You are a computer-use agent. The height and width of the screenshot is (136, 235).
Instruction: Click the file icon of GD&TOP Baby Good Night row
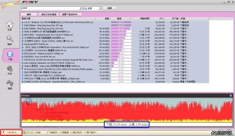pyautogui.click(x=22, y=75)
